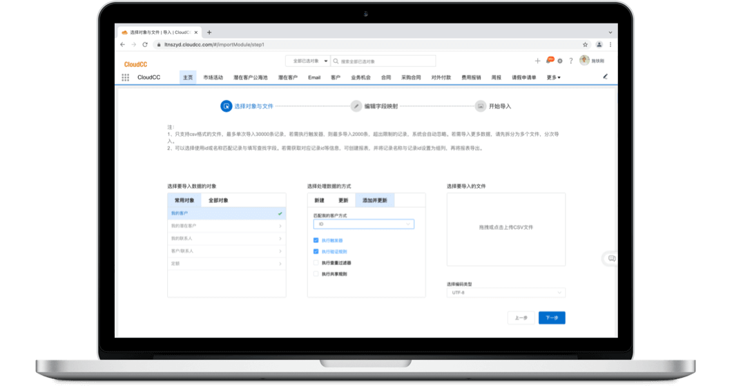
Task: Open the 潜在客户公海池 navigation tab
Action: [251, 77]
